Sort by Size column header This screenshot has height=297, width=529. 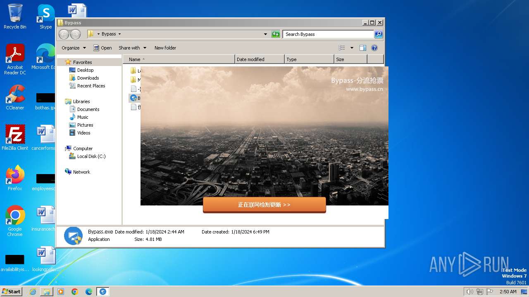pos(350,59)
